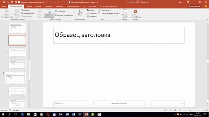Open File Explorer from the taskbar
Image resolution: width=209 pixels, height=117 pixels.
point(29,114)
